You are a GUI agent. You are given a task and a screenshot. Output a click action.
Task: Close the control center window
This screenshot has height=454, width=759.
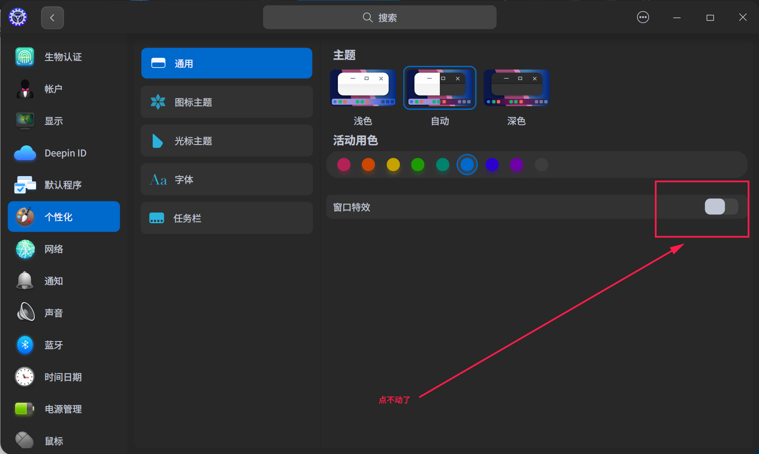click(743, 17)
